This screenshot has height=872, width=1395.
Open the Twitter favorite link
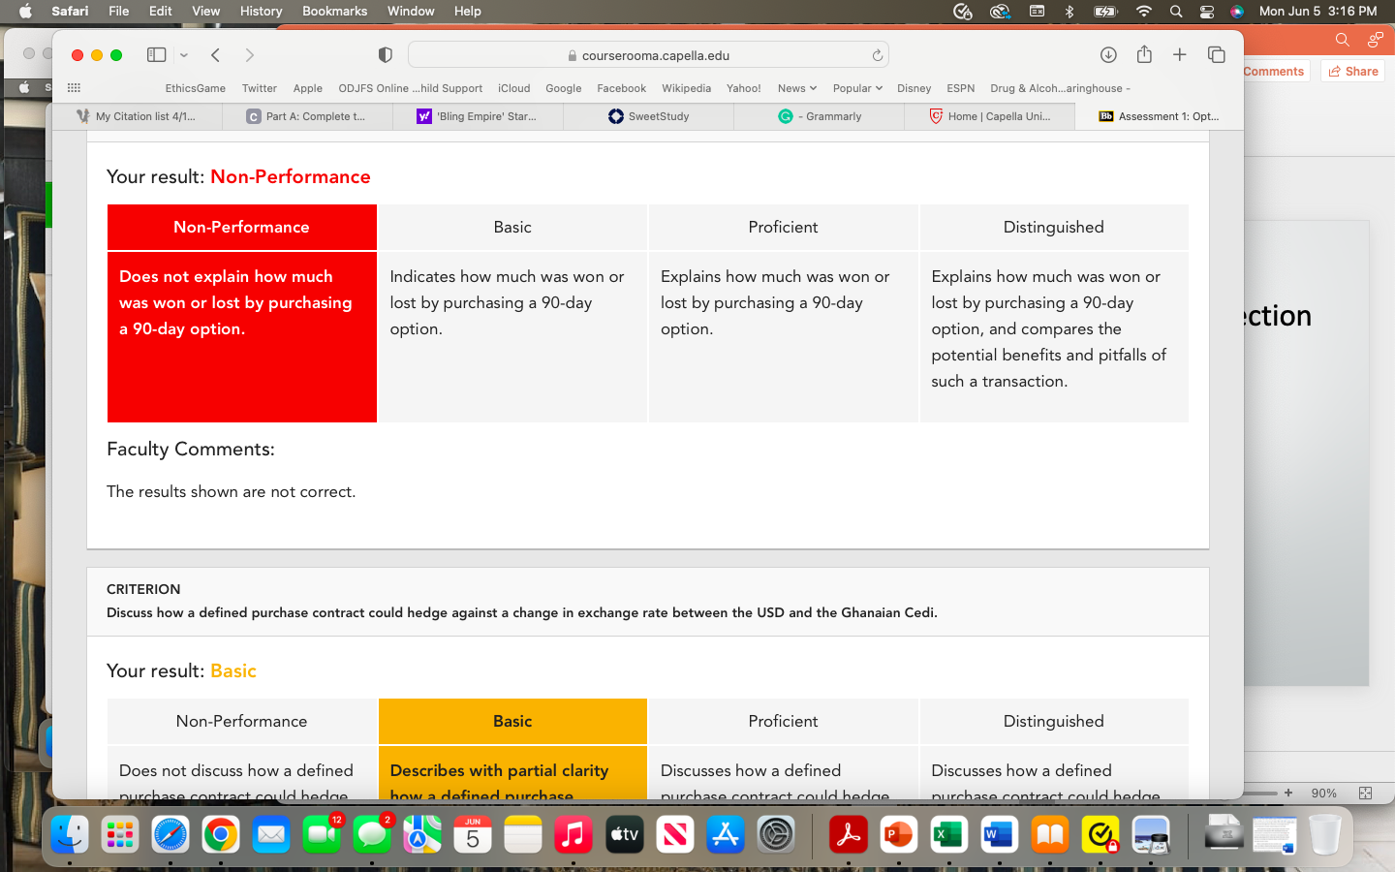pyautogui.click(x=260, y=88)
